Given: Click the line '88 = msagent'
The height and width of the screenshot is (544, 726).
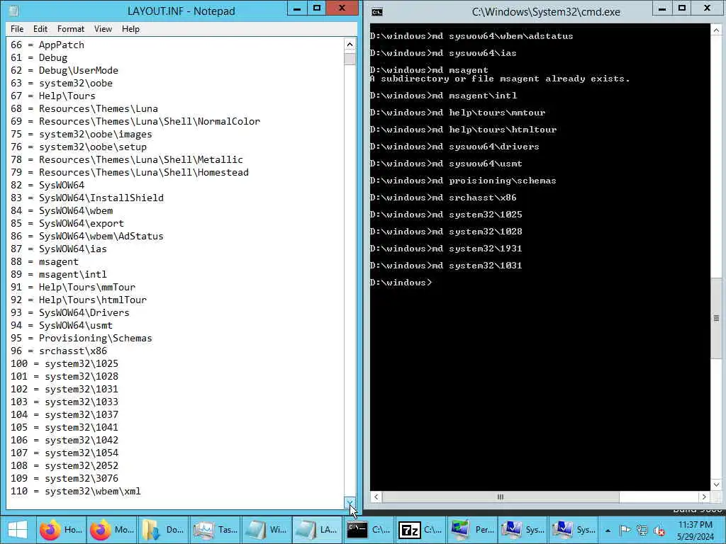Looking at the screenshot, I should point(45,262).
